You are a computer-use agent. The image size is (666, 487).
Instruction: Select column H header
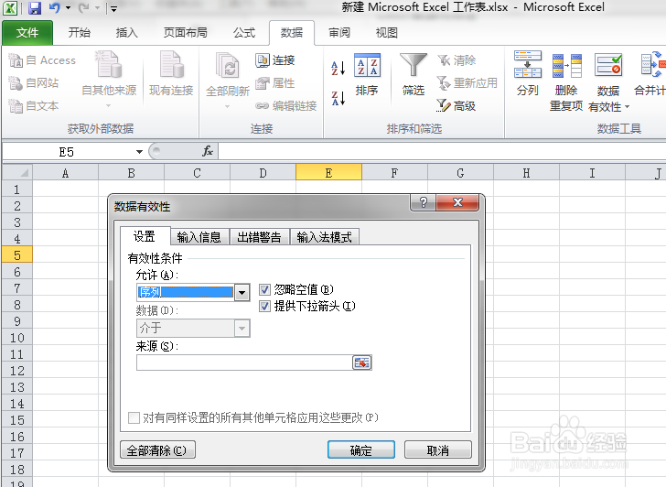pos(526,173)
